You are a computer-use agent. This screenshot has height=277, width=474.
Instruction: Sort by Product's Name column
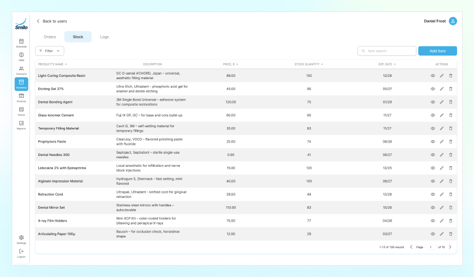52,64
